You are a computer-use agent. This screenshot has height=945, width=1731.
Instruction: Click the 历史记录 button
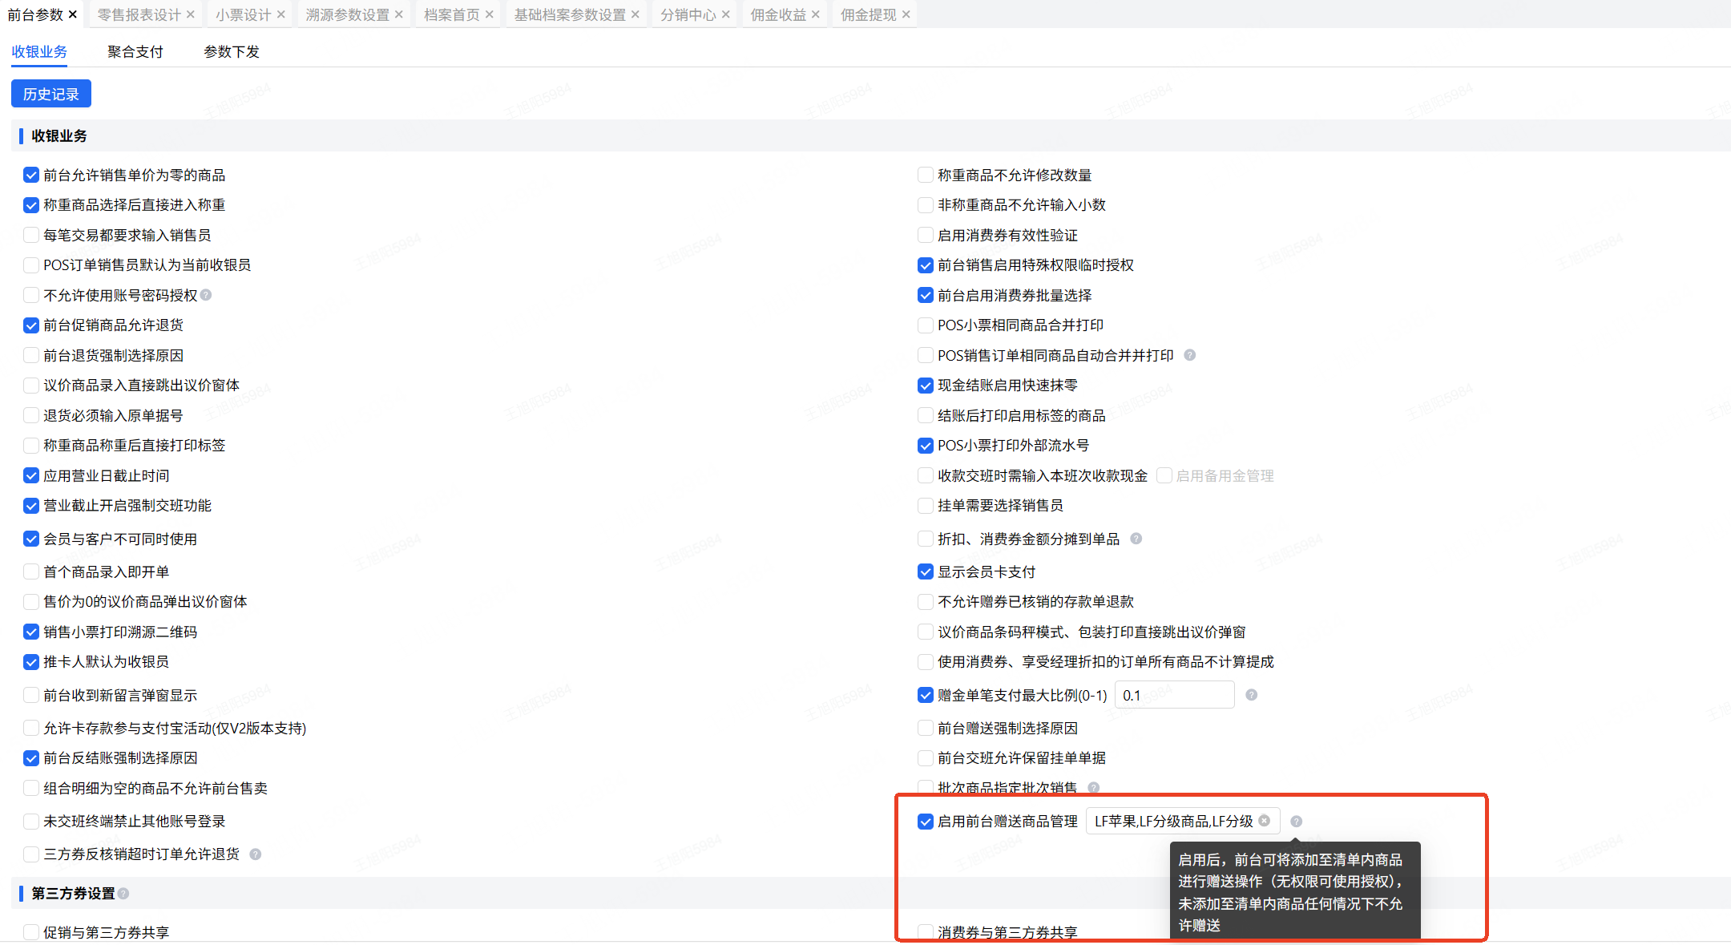click(50, 94)
